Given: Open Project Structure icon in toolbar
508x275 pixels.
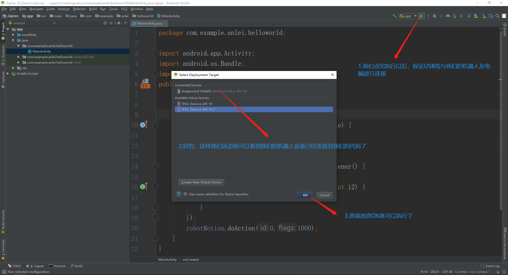Looking at the screenshot, I should 491,16.
